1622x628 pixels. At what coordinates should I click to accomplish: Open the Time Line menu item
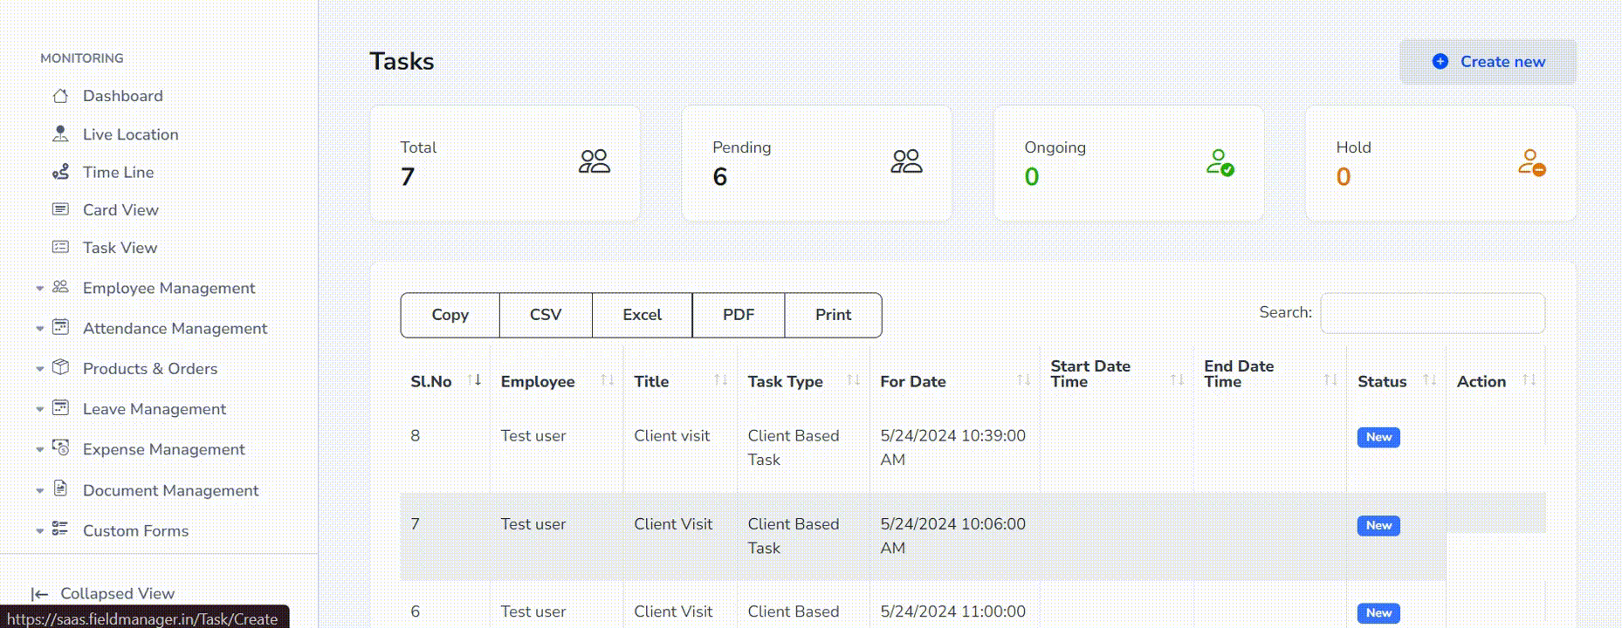coord(118,172)
